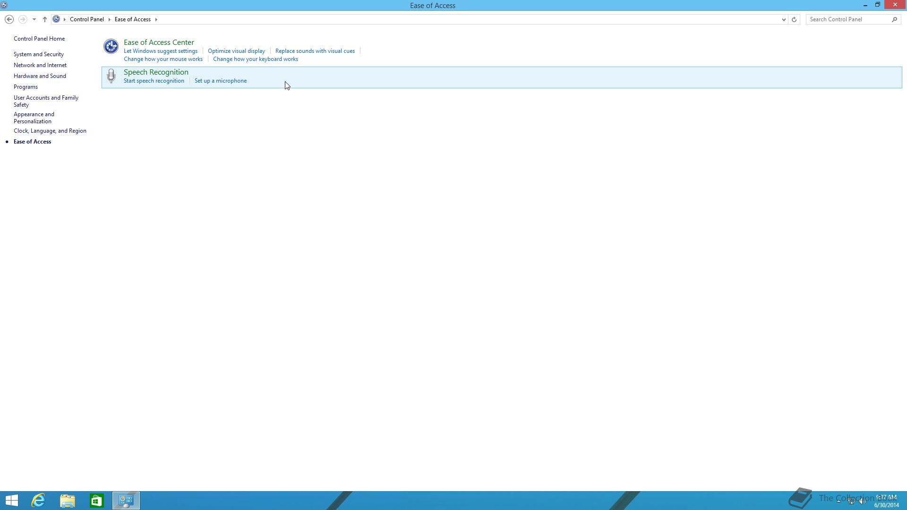Image resolution: width=907 pixels, height=510 pixels.
Task: Click Start speech recognition link
Action: coord(154,81)
